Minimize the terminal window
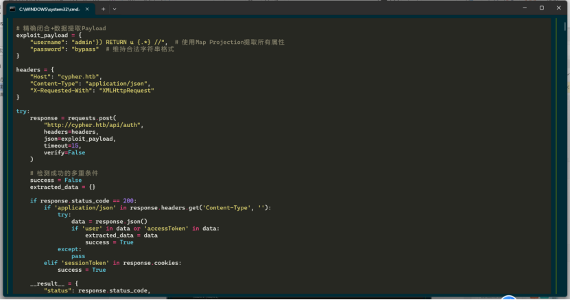The height and width of the screenshot is (300, 570). tap(525, 8)
